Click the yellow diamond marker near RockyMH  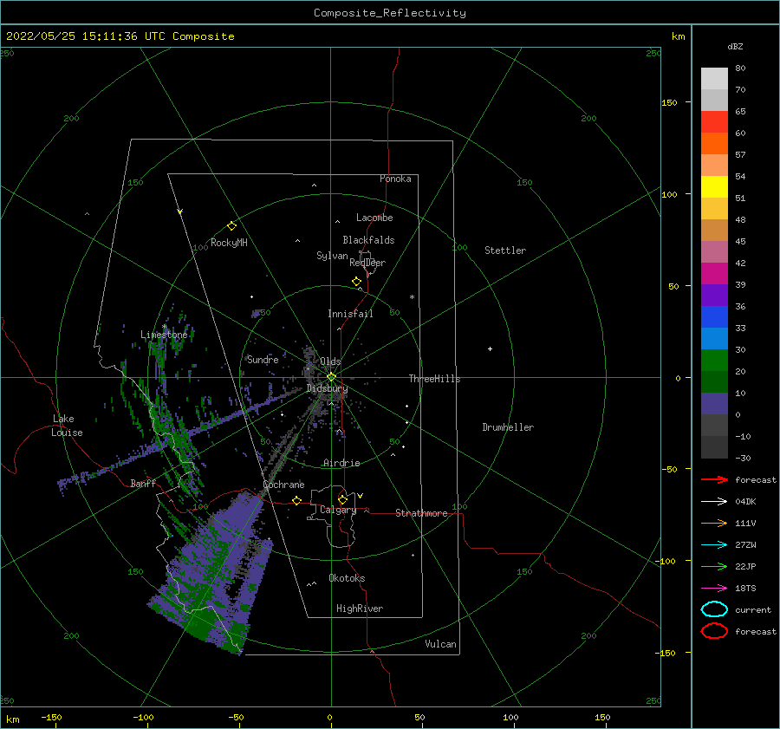[x=231, y=226]
